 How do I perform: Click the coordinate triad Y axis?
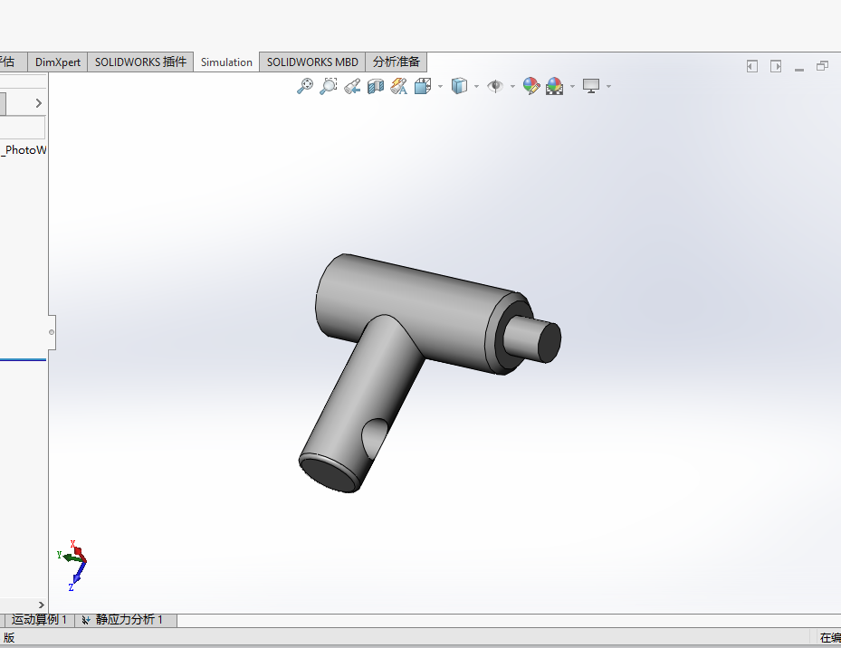pyautogui.click(x=68, y=557)
